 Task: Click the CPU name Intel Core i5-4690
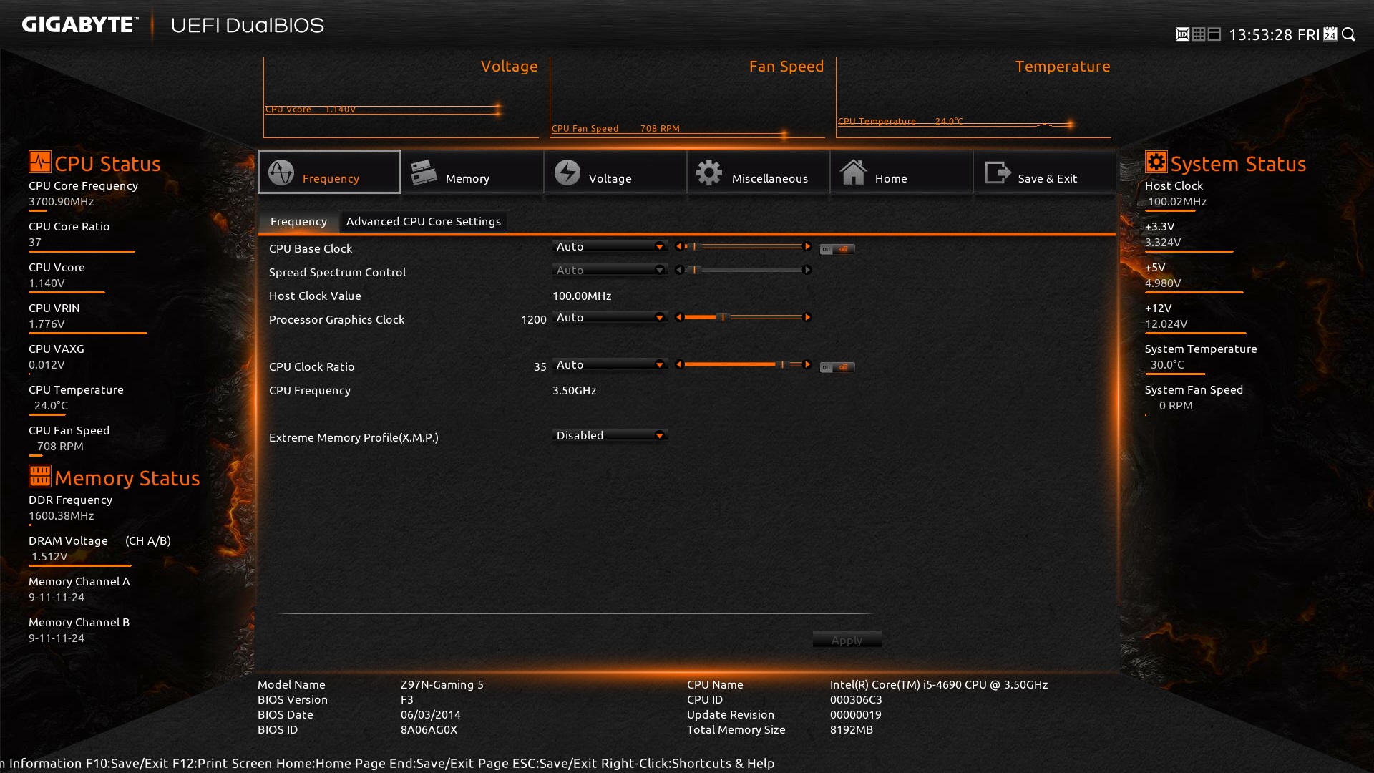click(x=939, y=684)
